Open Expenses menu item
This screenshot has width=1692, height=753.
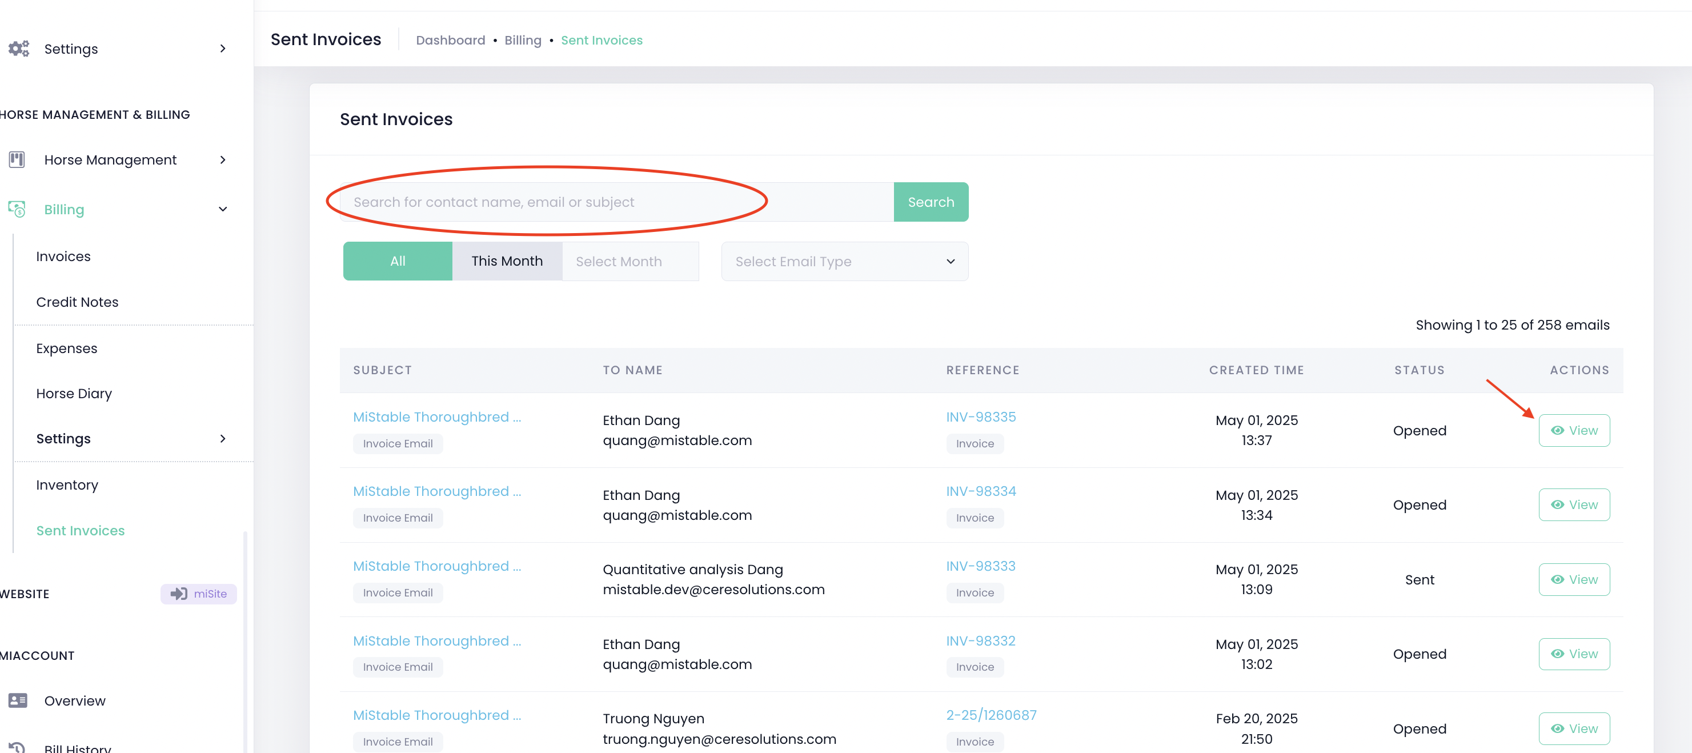tap(66, 349)
